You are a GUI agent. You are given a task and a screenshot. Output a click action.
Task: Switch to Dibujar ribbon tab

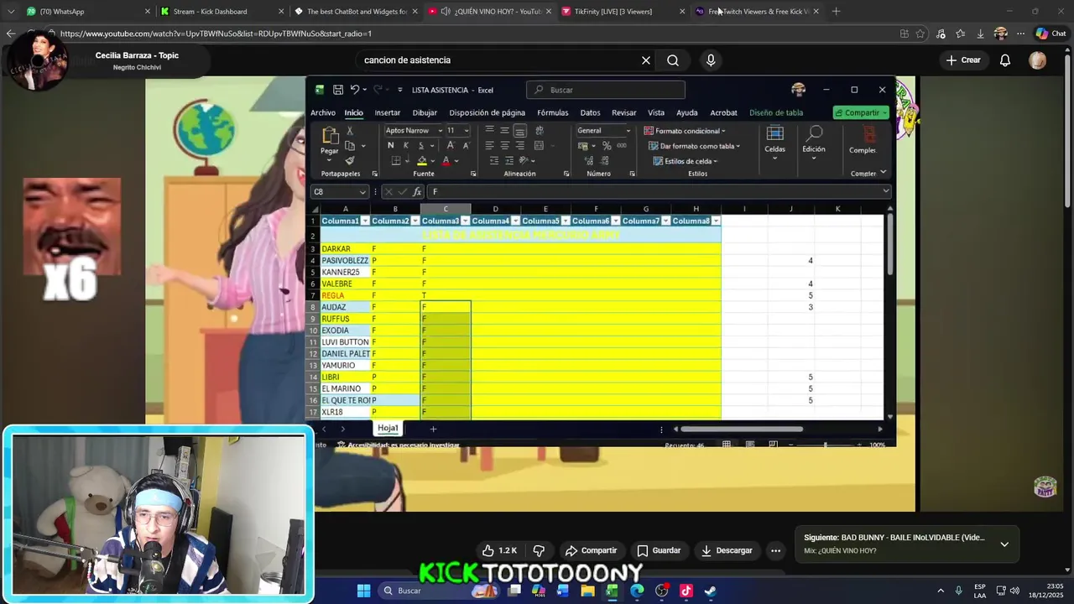[425, 112]
